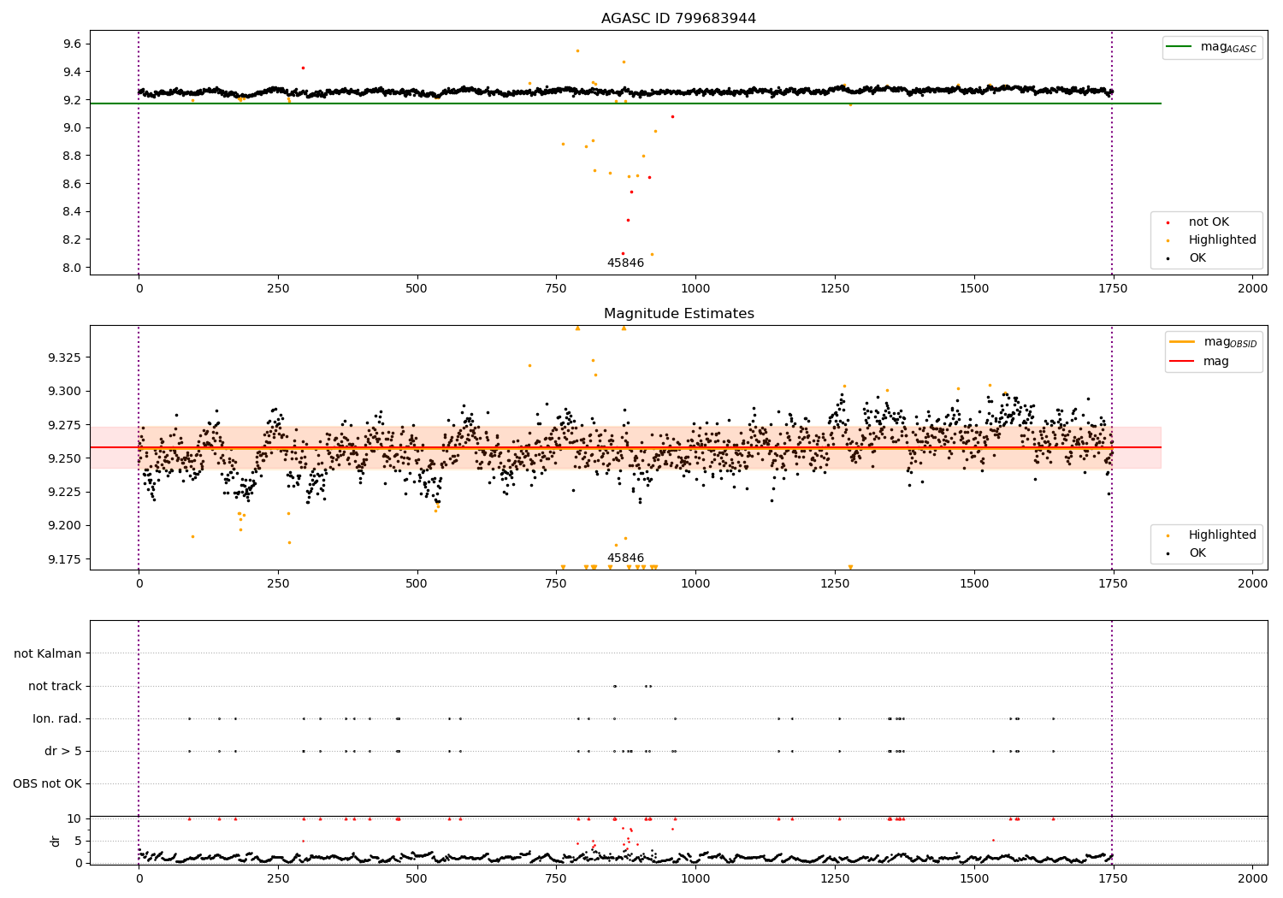Select the 8.0 y-axis tick label
The height and width of the screenshot is (898, 1283).
(72, 268)
